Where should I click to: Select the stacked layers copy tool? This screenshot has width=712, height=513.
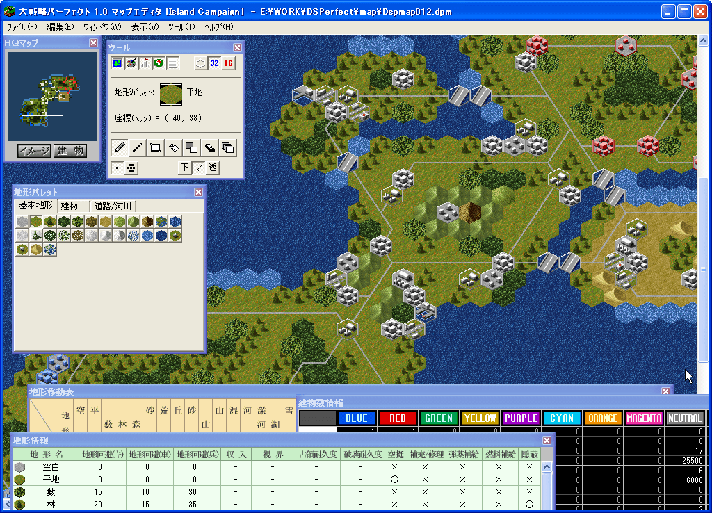(228, 147)
